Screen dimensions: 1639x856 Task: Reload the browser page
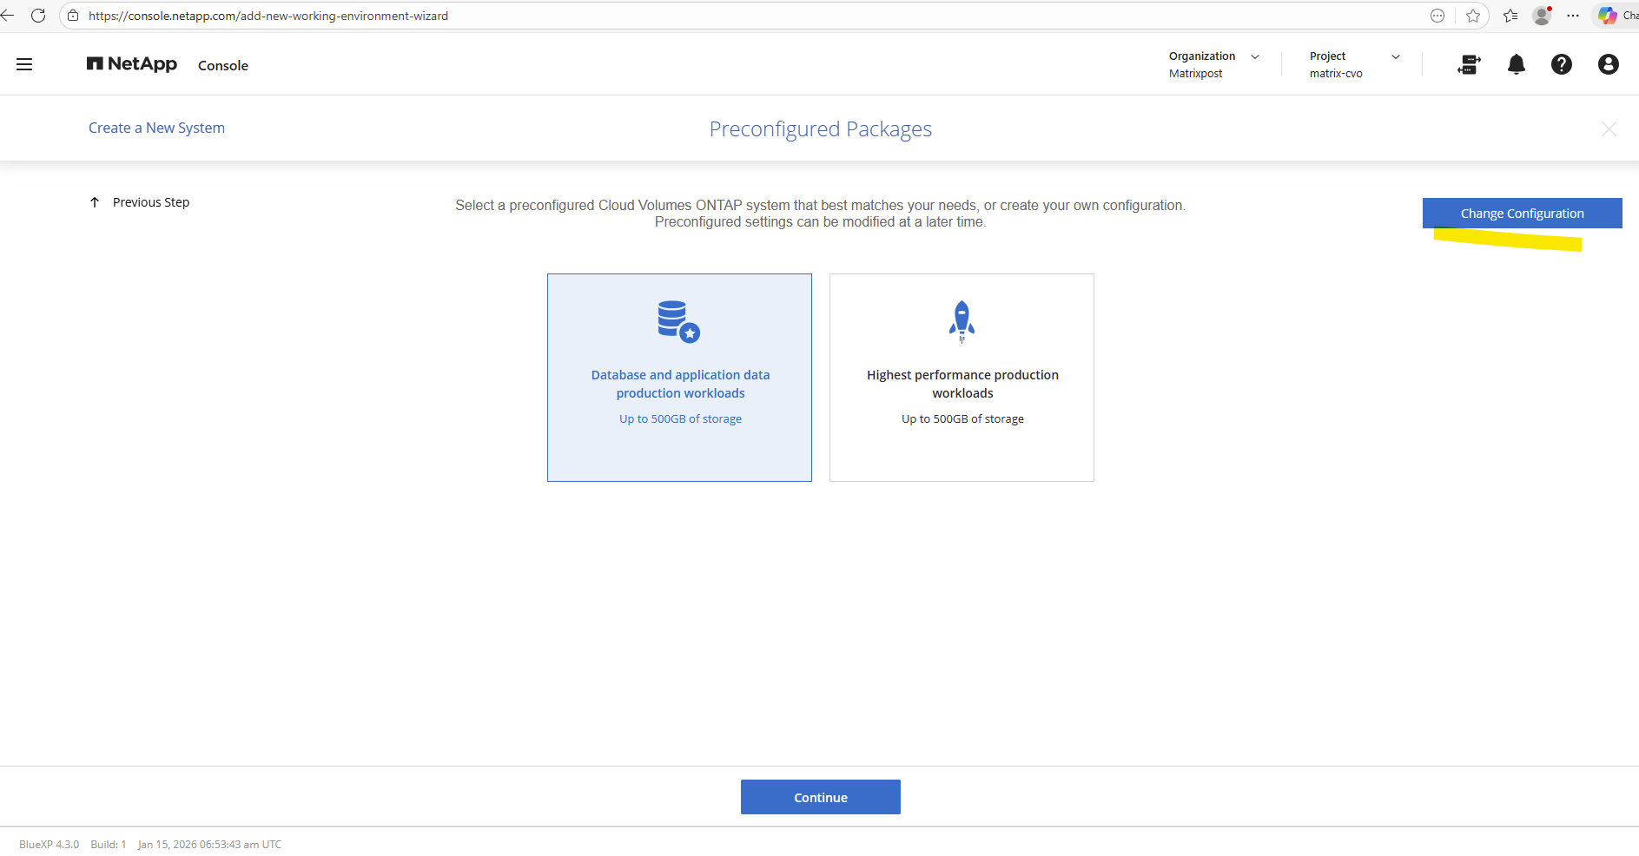tap(38, 16)
